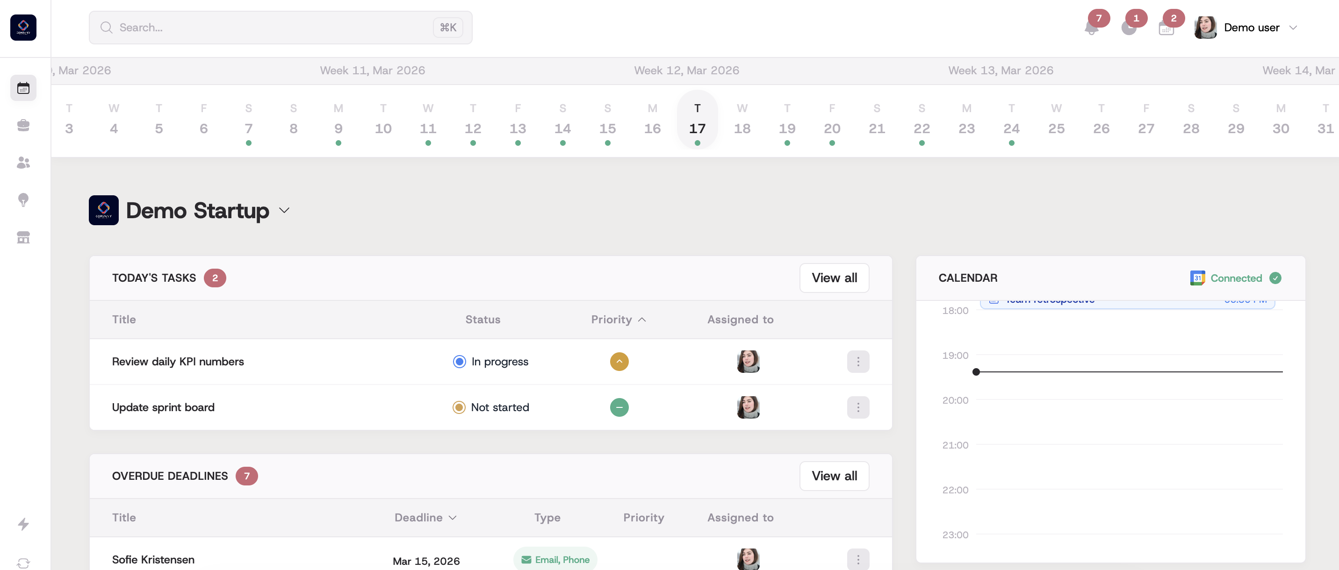Screen dimensions: 1339x570
Task: Click the sync icon at bottom of sidebar
Action: 23,563
